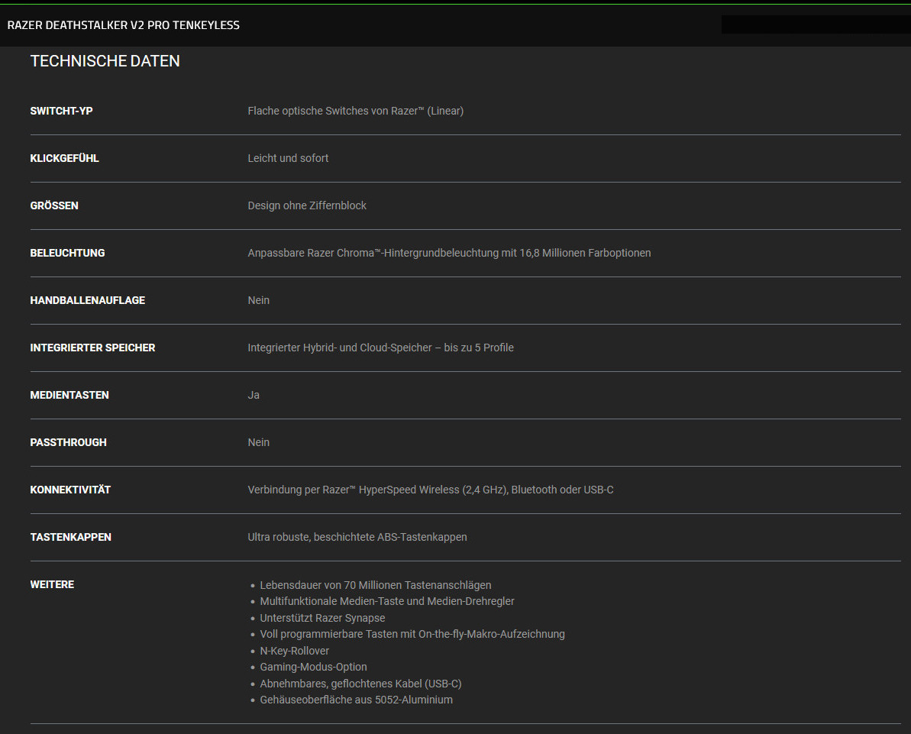The image size is (911, 734).
Task: Click the flache optische Switches description text
Action: click(355, 111)
